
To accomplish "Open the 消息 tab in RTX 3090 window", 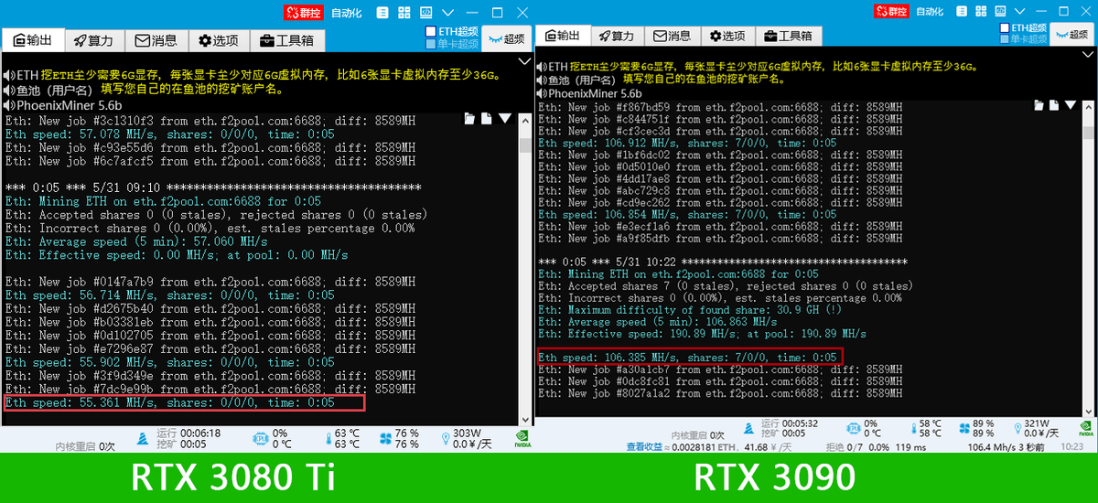I will [672, 36].
